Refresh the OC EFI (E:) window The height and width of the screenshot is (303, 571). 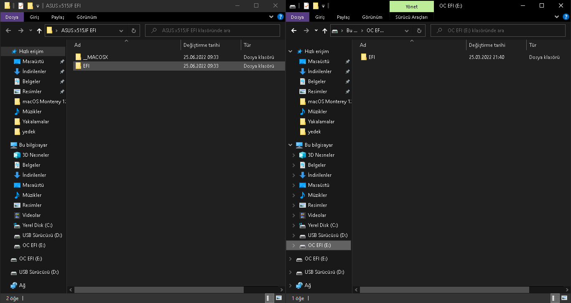419,31
